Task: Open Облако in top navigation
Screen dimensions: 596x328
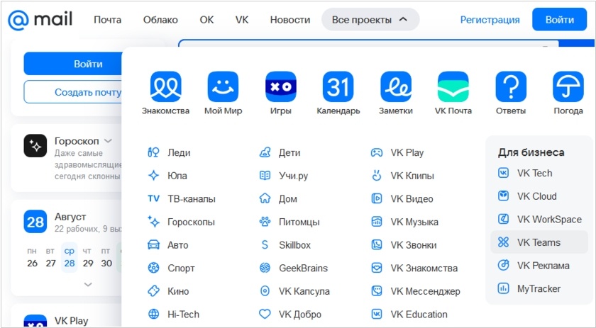Action: [x=160, y=20]
